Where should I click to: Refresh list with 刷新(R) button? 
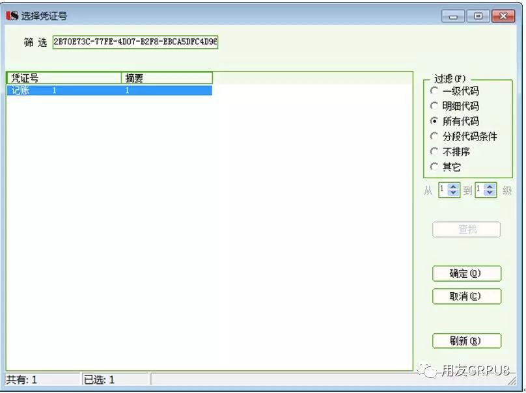tap(467, 341)
